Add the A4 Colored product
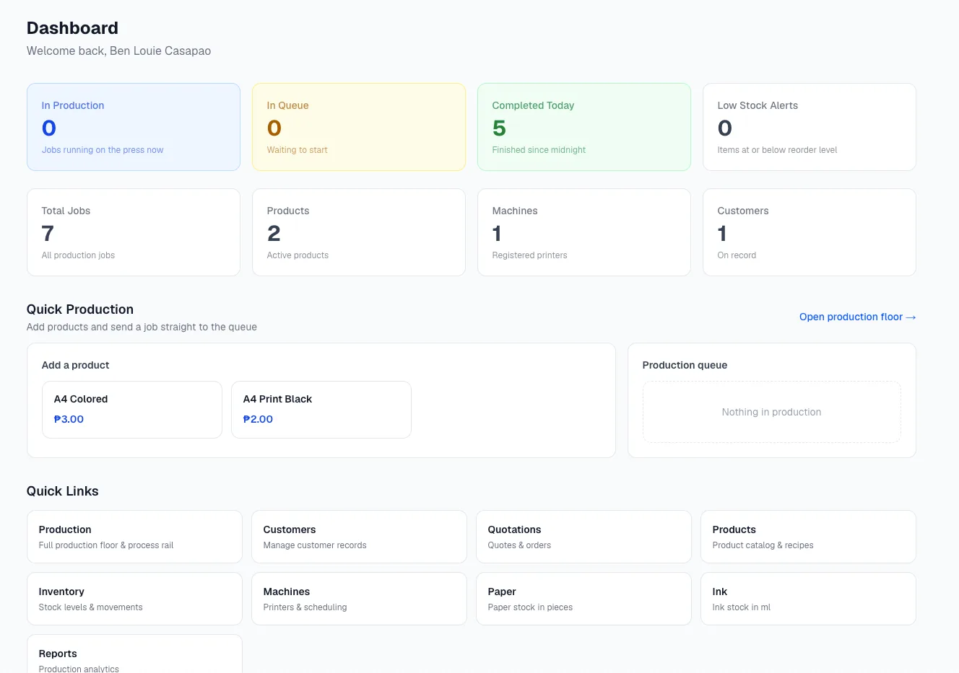 coord(132,410)
